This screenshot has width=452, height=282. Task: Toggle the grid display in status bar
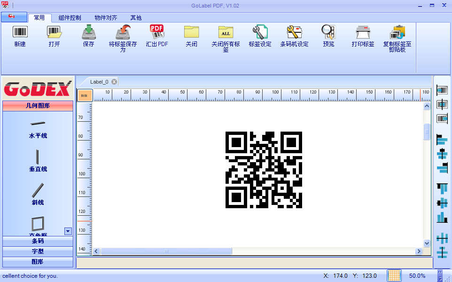pyautogui.click(x=394, y=275)
